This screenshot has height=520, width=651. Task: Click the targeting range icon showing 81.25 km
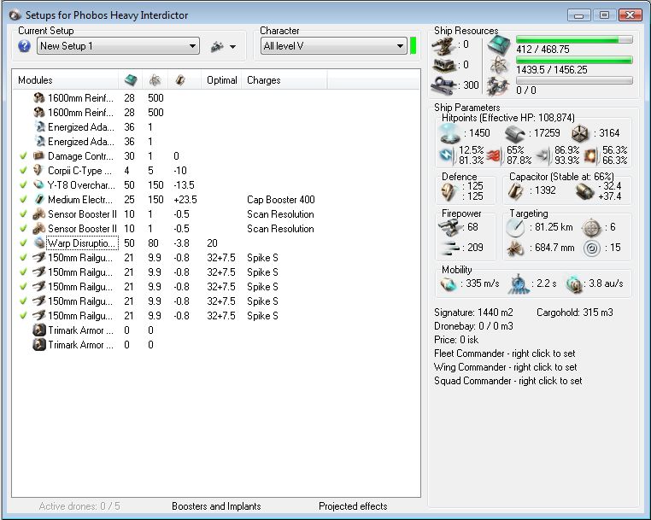click(x=515, y=228)
